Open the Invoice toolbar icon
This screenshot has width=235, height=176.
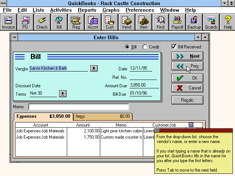click(8, 22)
